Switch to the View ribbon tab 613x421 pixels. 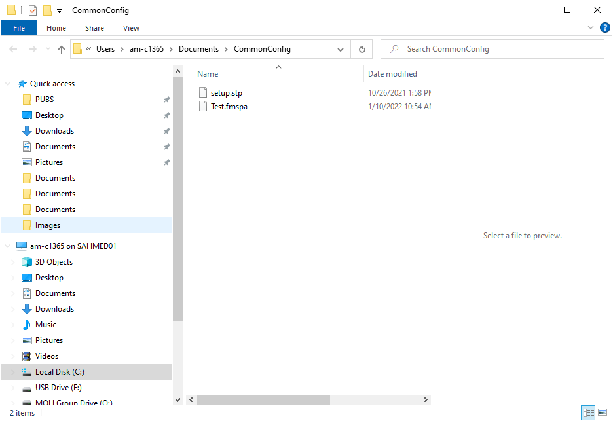point(131,28)
